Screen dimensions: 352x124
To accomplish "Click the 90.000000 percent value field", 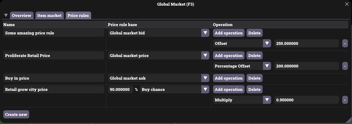I will click(x=120, y=90).
